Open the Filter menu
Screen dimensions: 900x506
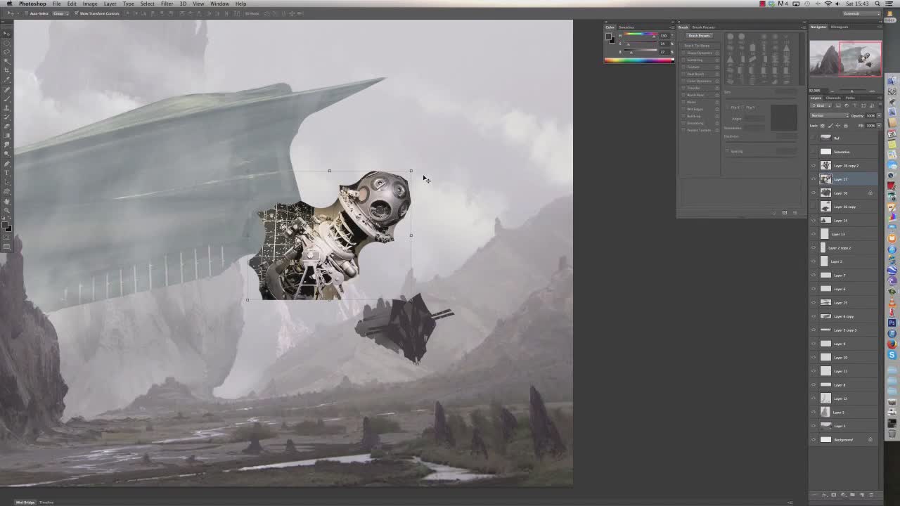[167, 4]
